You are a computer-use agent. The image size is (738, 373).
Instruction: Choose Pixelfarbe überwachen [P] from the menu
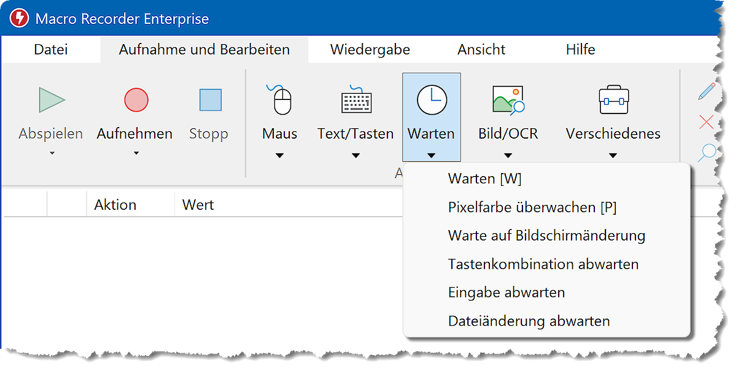(532, 207)
